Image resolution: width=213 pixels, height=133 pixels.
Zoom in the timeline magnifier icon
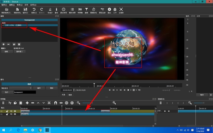coord(114,103)
